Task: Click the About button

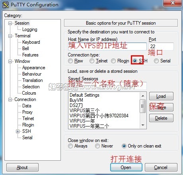Action: click(22, 167)
